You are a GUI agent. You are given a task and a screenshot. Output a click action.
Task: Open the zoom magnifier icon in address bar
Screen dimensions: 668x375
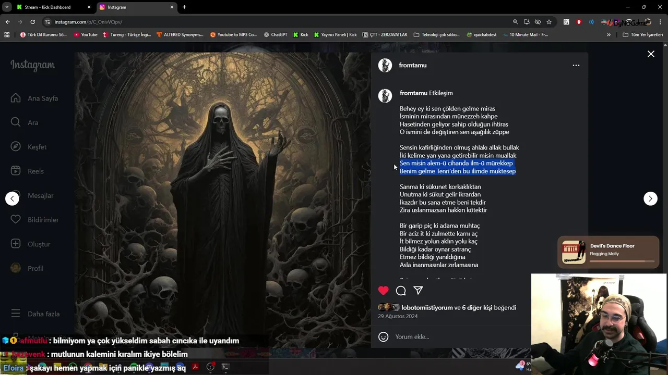[x=515, y=22]
